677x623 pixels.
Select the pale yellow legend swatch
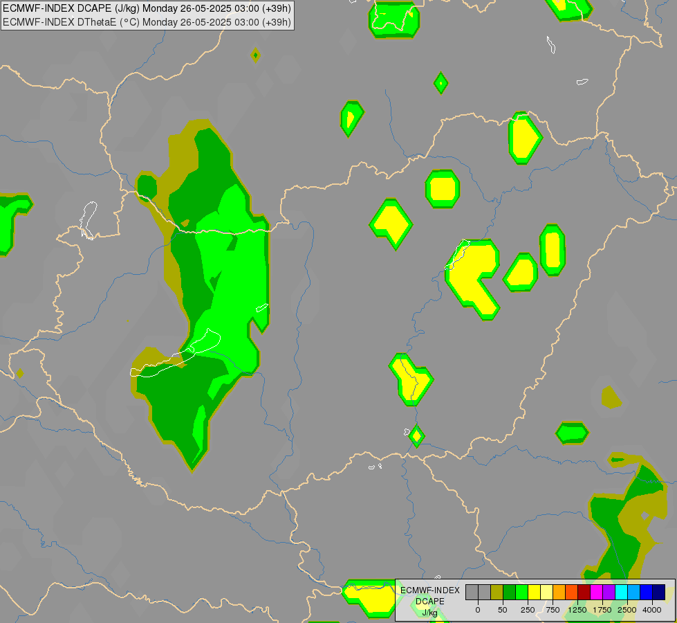(546, 592)
